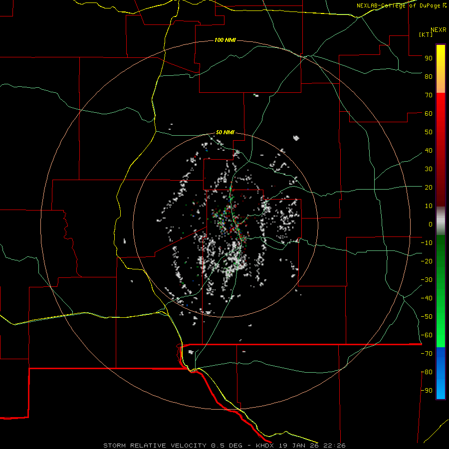Click the -90 value on velocity scale
Screen dimensions: 449x449
pyautogui.click(x=427, y=391)
